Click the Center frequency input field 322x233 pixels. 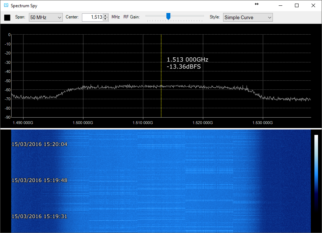coord(92,17)
